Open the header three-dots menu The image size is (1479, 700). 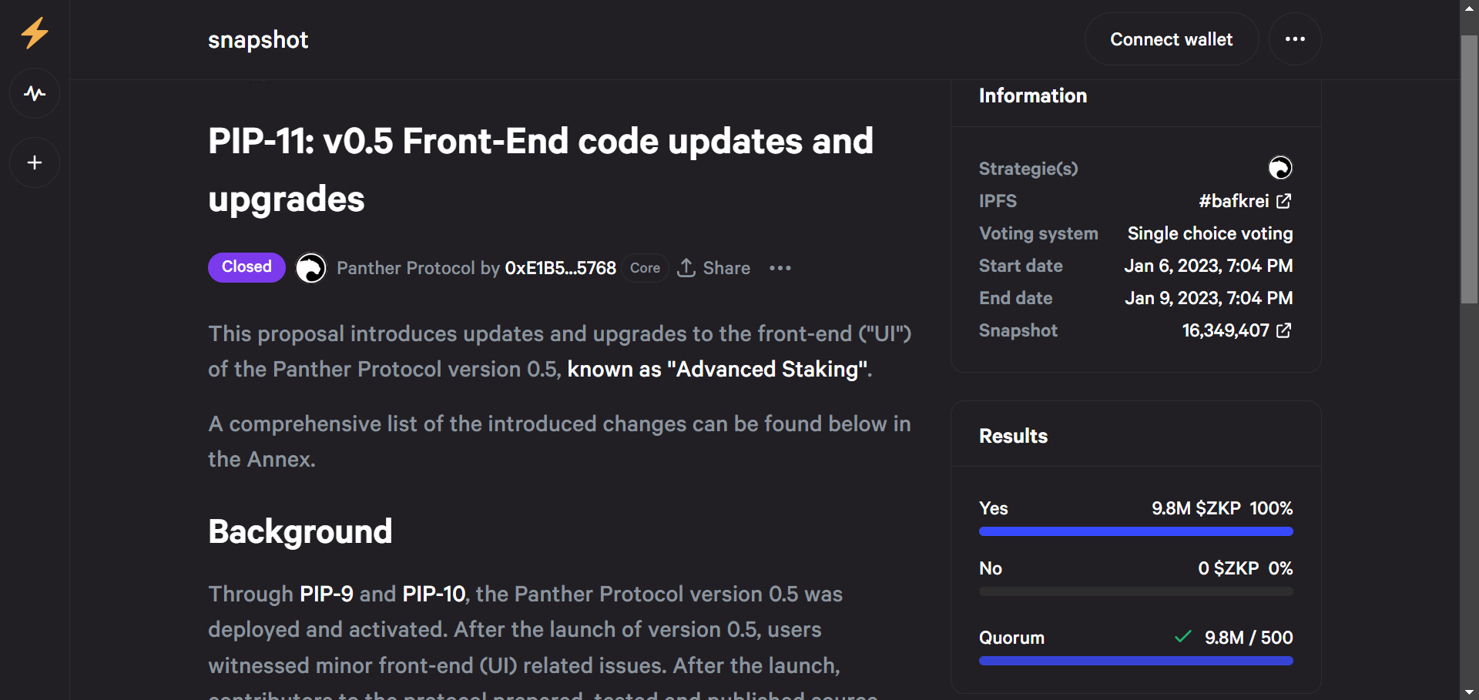point(1295,39)
